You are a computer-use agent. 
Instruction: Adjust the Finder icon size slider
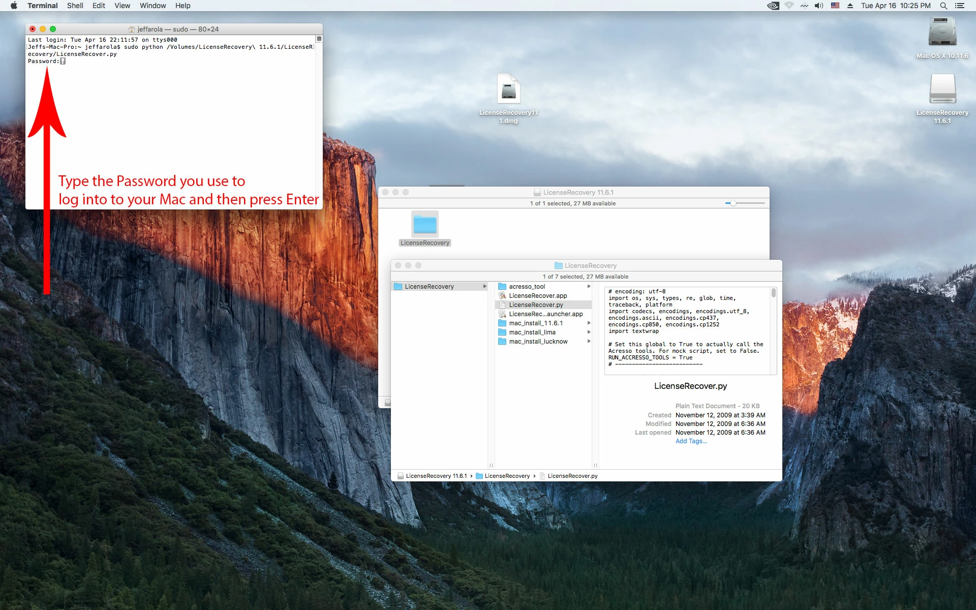(733, 203)
